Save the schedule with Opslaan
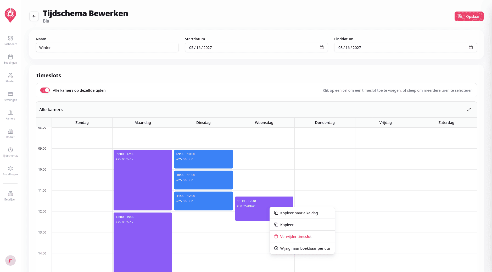 pos(469,16)
